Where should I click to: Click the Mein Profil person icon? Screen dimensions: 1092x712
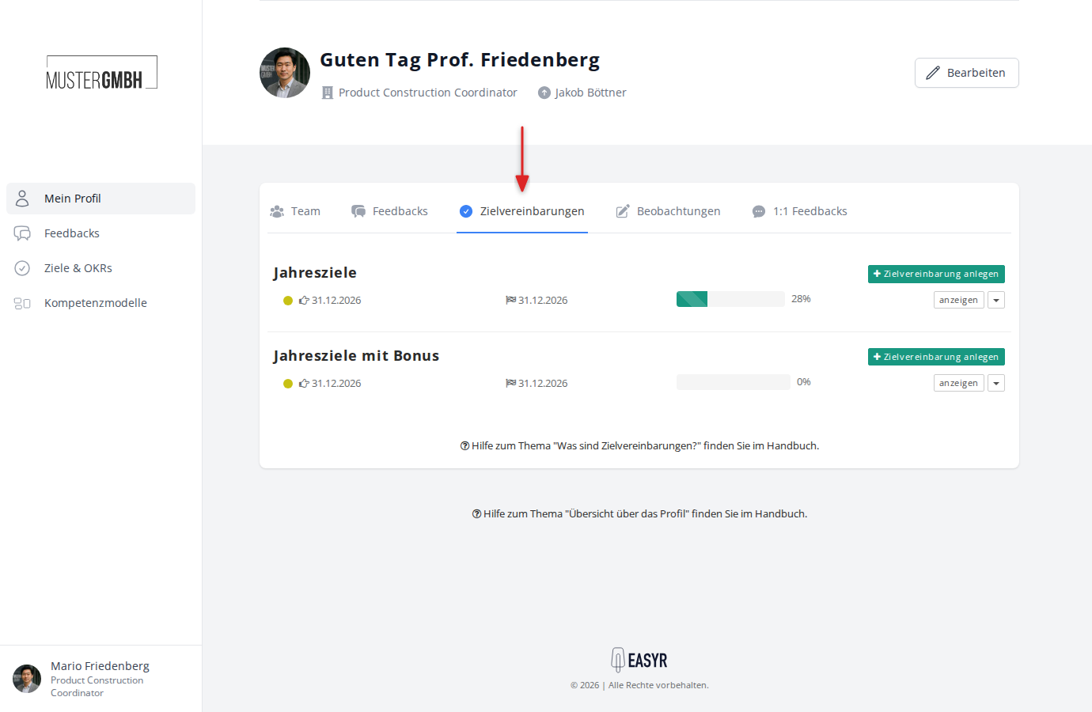[x=22, y=199]
